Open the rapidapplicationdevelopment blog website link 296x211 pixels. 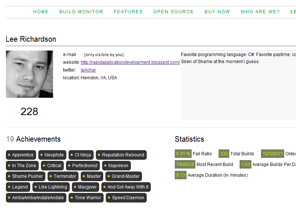pos(130,62)
